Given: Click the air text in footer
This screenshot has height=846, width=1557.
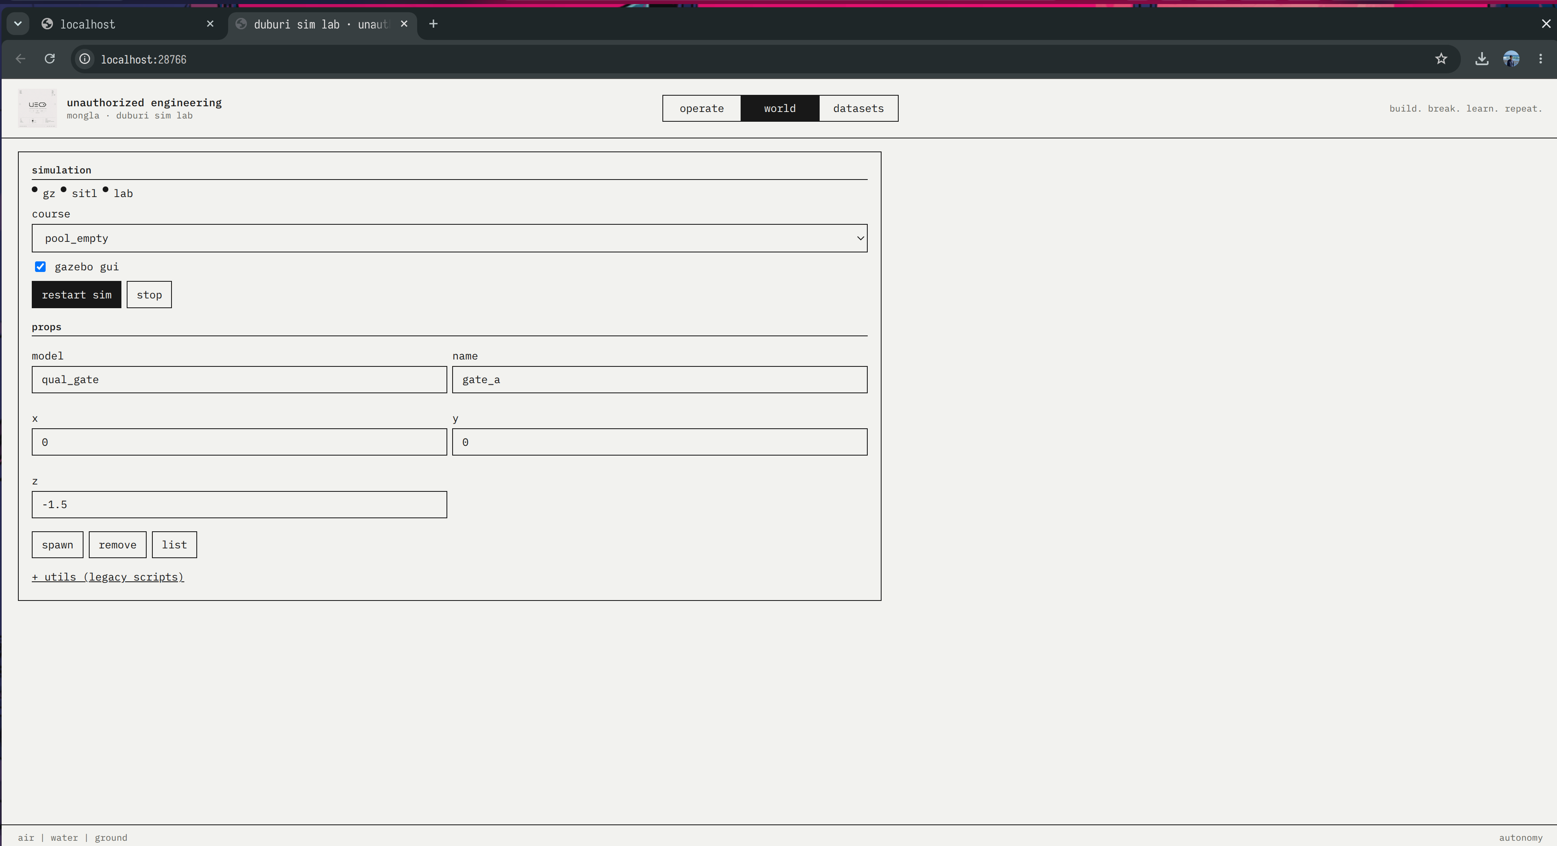Looking at the screenshot, I should (x=26, y=837).
